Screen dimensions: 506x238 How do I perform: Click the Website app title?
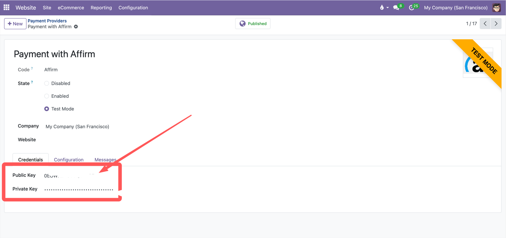click(x=26, y=7)
